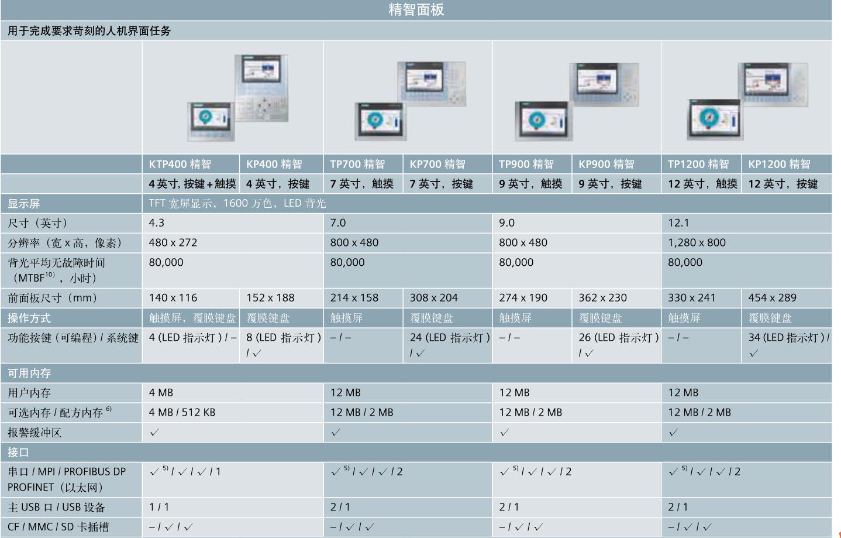Click the KTP400 touch panel product image

(211, 121)
